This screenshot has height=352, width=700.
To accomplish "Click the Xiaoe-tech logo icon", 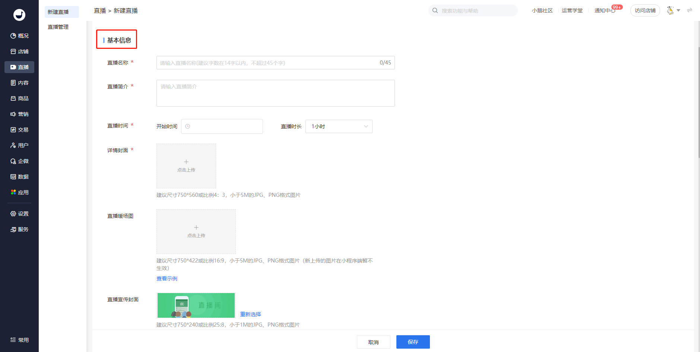I will pos(19,15).
